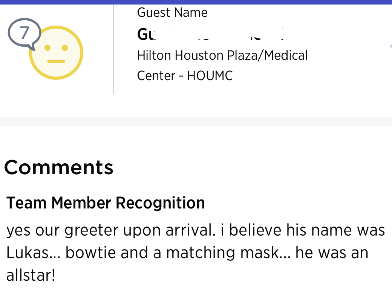Click the light gray separator band

[196, 121]
